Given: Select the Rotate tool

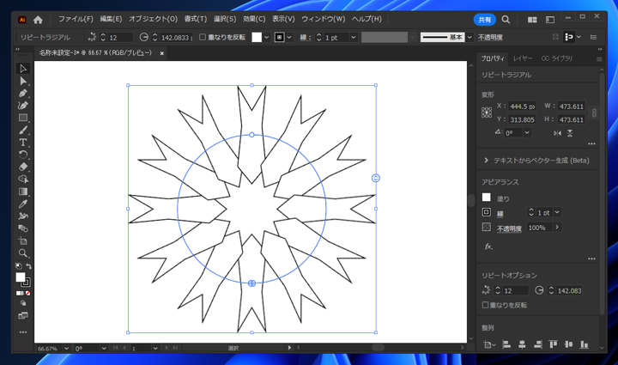Looking at the screenshot, I should (x=23, y=155).
